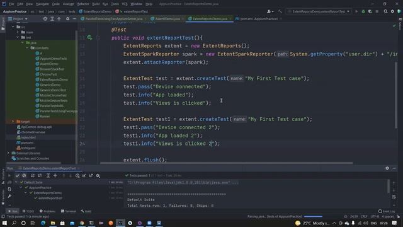Sort test results by duration
403x227 pixels.
[40, 175]
